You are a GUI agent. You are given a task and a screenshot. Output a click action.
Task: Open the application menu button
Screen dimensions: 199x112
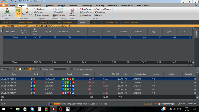click(x=4, y=5)
